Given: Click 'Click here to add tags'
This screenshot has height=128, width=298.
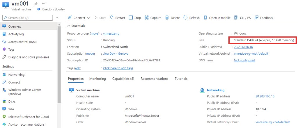Looking at the screenshot, I should pos(118,68).
